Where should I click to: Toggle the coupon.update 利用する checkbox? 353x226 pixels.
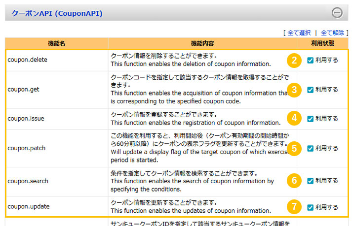(310, 207)
